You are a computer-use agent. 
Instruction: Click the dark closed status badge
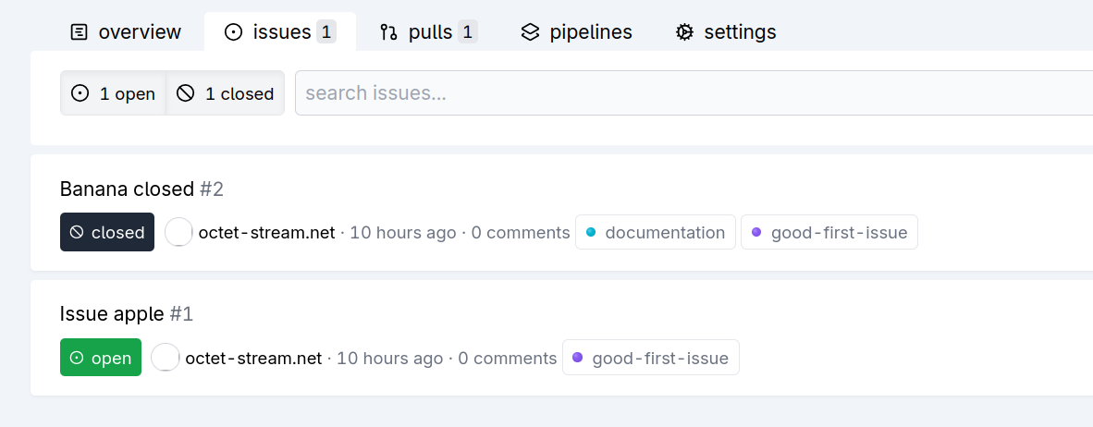pyautogui.click(x=107, y=232)
